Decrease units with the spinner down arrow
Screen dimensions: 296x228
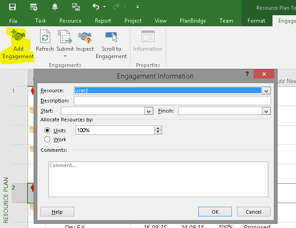pos(158,132)
